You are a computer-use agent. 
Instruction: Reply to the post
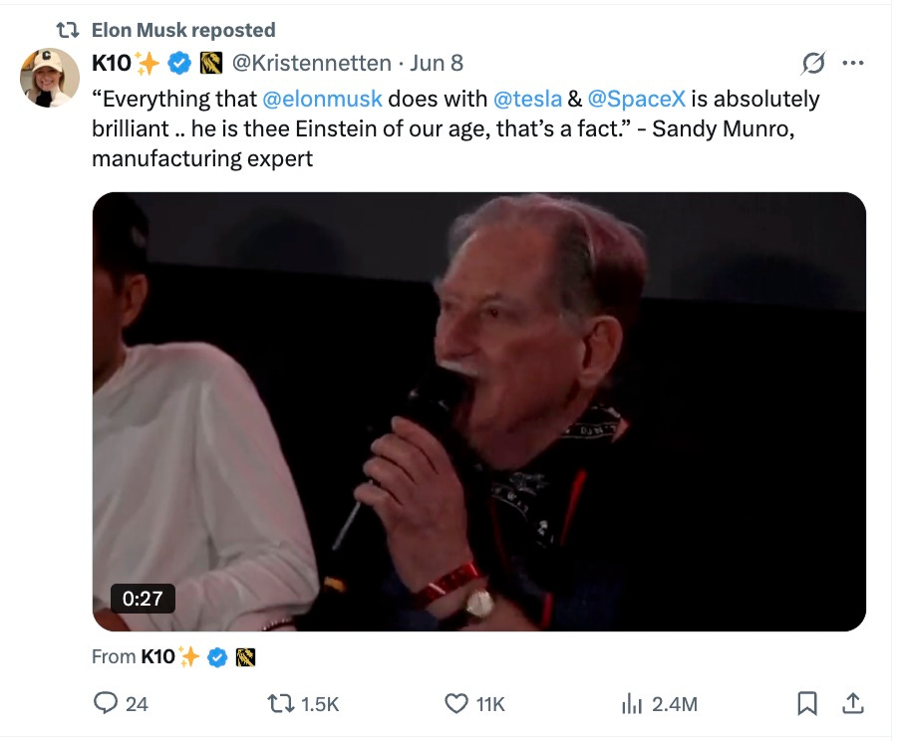(x=106, y=703)
